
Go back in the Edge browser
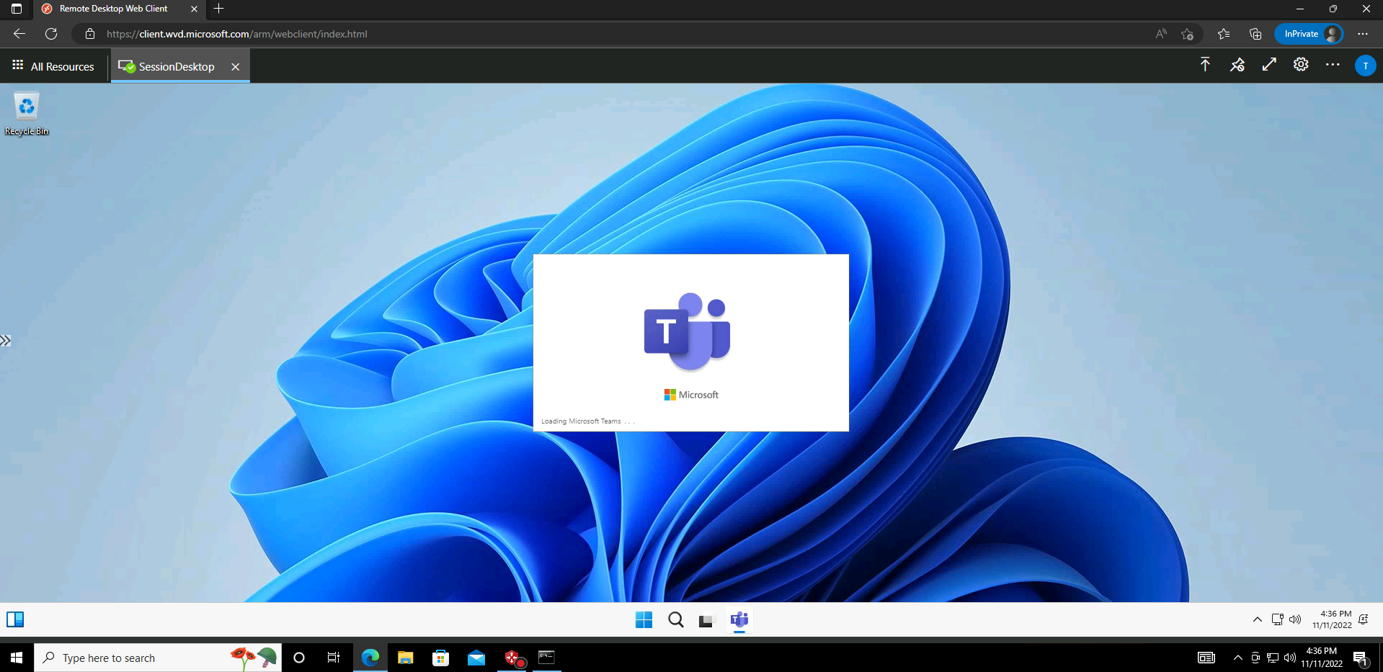(19, 34)
